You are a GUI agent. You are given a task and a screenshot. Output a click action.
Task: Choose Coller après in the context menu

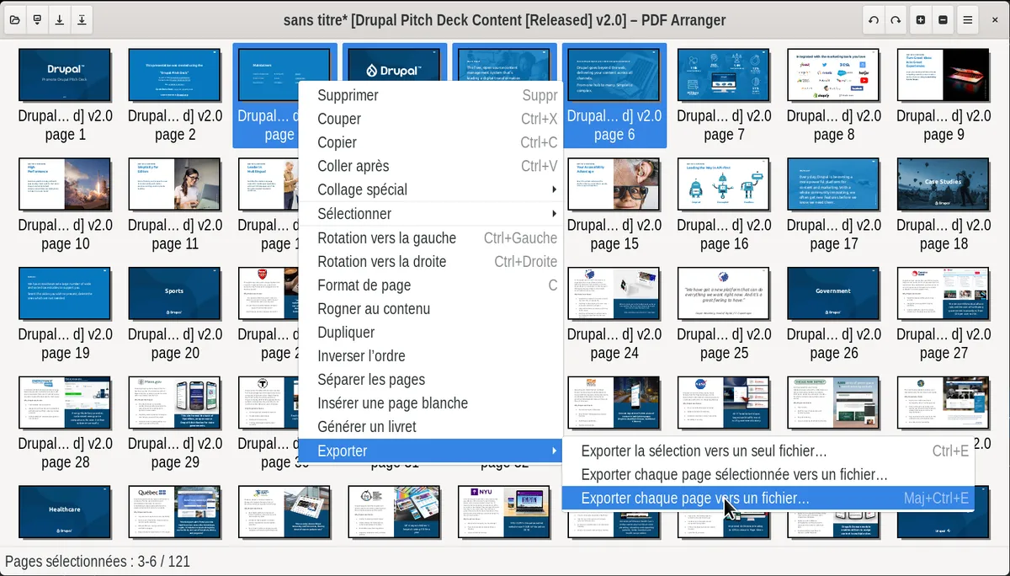[431, 166]
